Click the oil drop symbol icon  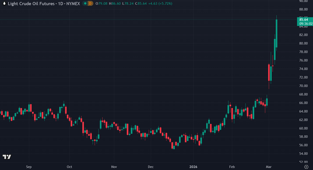(x=4, y=4)
